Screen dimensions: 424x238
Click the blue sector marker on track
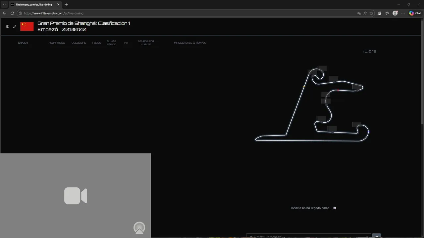tap(368, 132)
